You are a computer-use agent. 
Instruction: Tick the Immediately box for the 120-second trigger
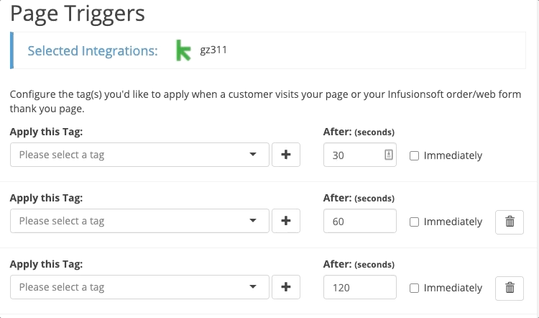414,288
